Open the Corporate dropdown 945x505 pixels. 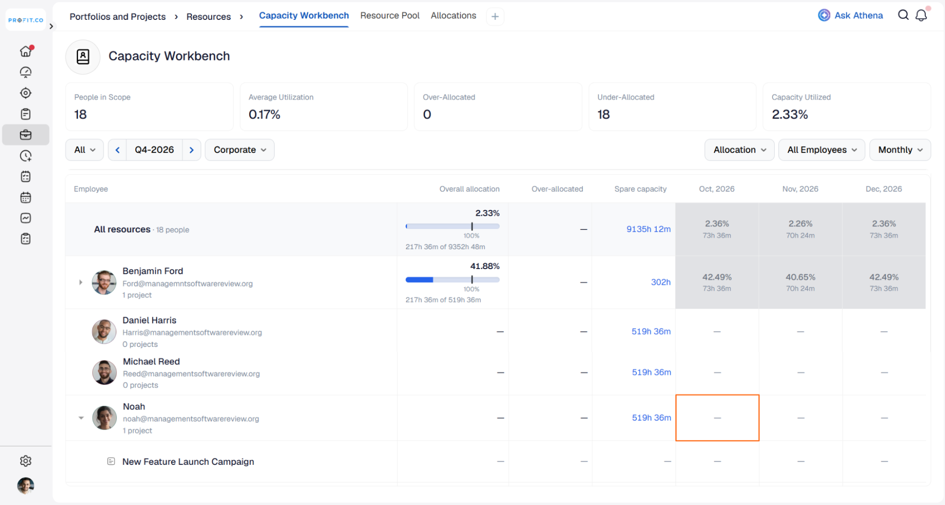click(240, 150)
